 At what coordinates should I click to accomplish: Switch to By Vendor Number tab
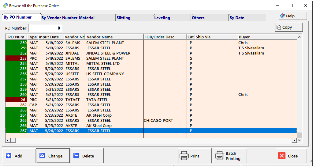(x=59, y=18)
